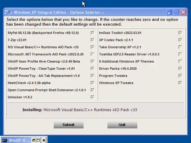Toggle the 7-Zip v22.01 checkbox
The height and width of the screenshot is (143, 191).
93,40
